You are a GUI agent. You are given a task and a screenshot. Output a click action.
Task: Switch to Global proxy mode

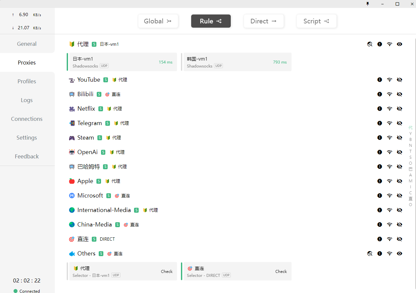158,21
